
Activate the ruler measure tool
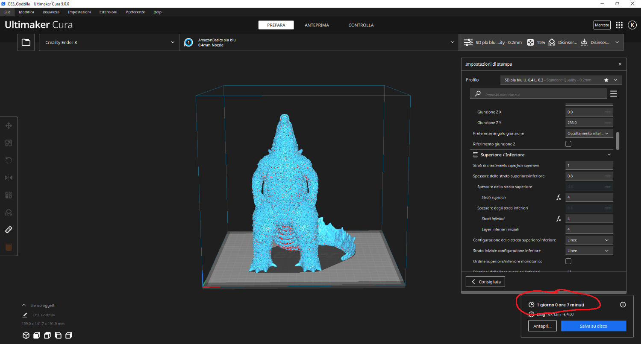[x=9, y=230]
